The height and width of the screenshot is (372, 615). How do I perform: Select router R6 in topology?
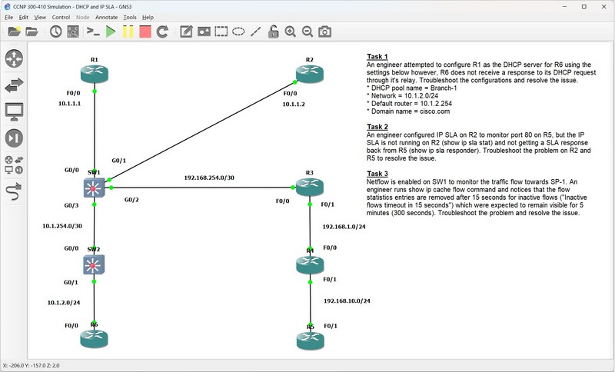94,339
